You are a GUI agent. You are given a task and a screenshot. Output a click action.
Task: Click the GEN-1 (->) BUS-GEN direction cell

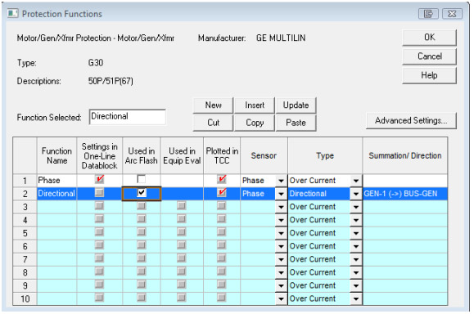click(x=405, y=194)
